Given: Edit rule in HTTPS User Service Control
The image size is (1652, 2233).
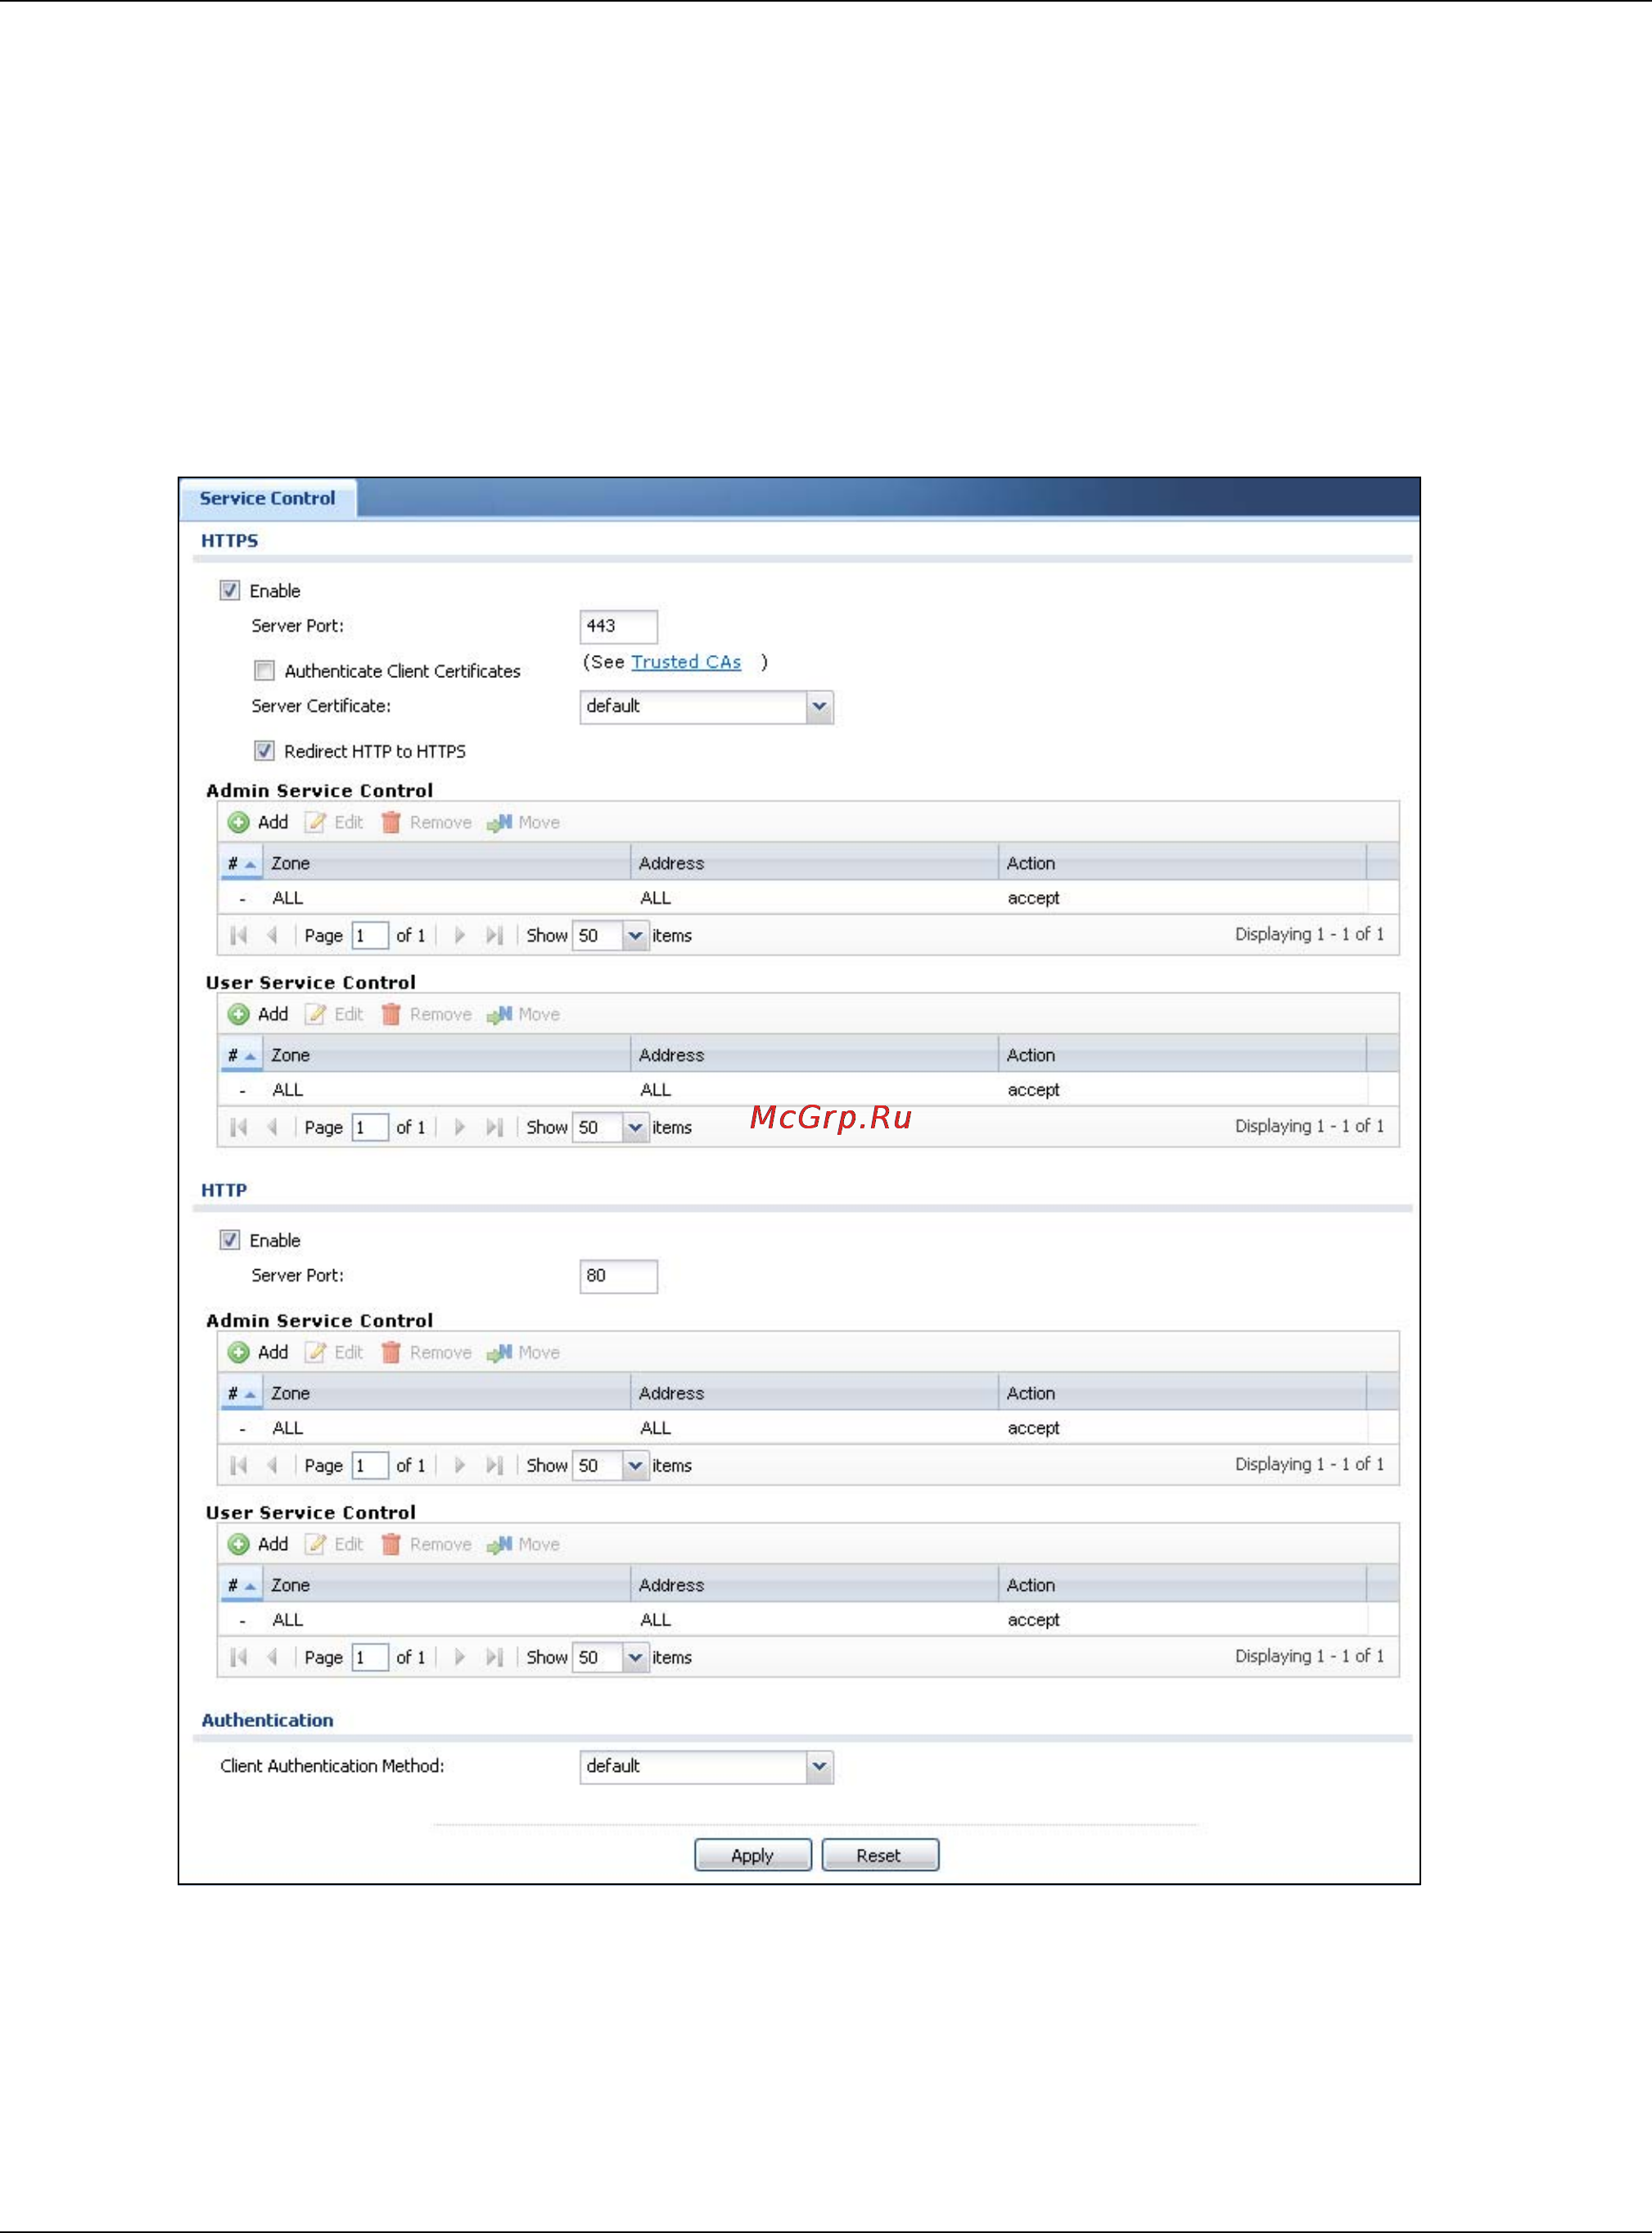Looking at the screenshot, I should coord(334,1014).
